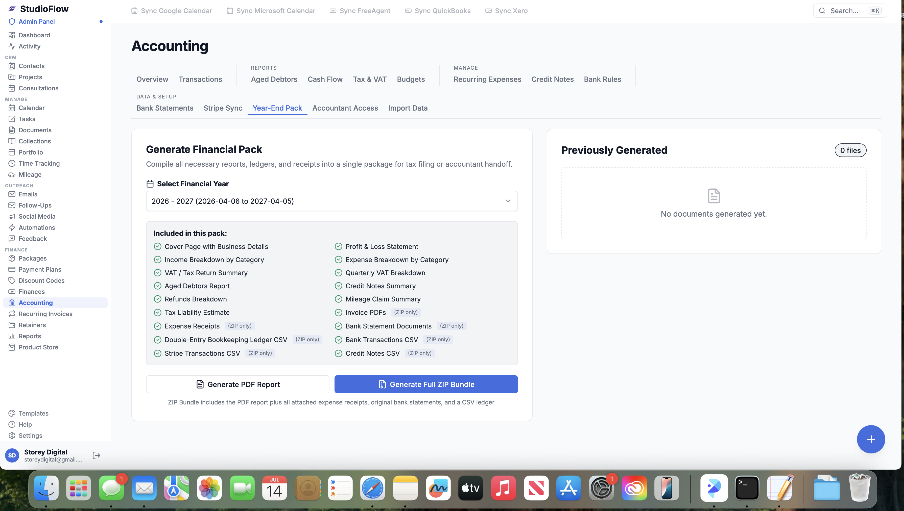
Task: Click the log out icon
Action: [x=96, y=455]
